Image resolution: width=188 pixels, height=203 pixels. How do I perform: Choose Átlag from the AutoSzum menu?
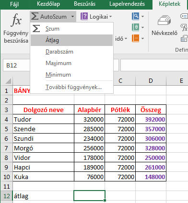(x=71, y=40)
